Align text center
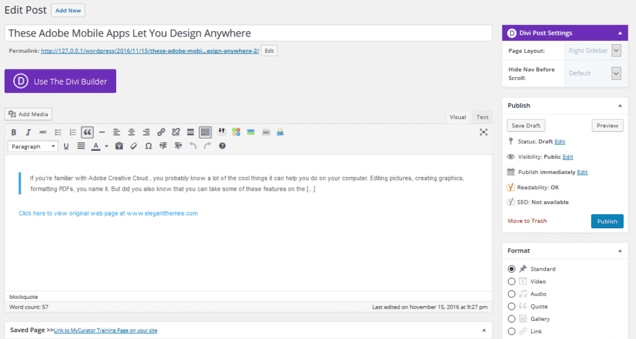 [x=132, y=132]
